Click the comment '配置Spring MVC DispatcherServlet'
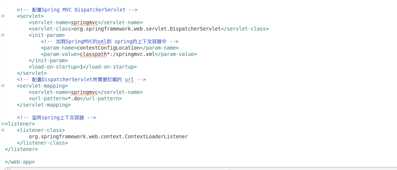 tap(77, 10)
